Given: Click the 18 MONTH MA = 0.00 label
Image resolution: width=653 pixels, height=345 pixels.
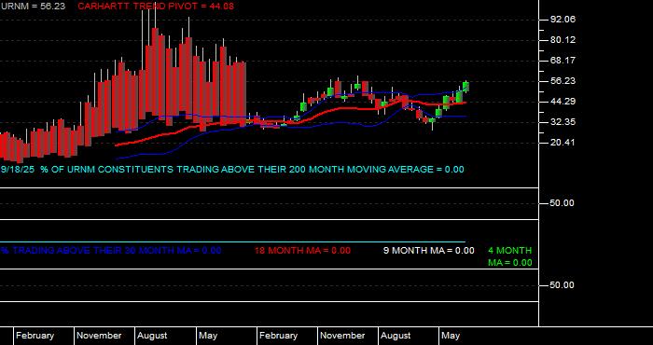Looking at the screenshot, I should tap(302, 251).
